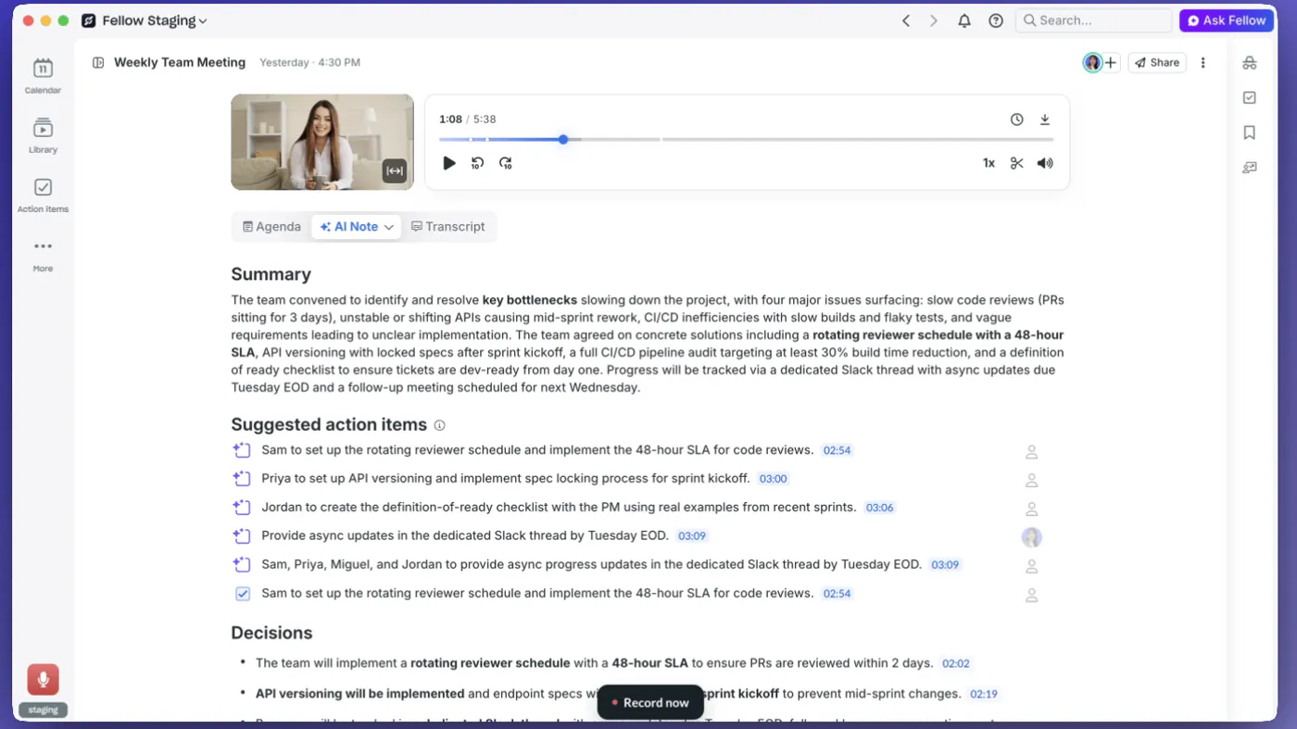This screenshot has height=729, width=1297.
Task: Skip the recording forward 10 seconds
Action: [x=506, y=163]
